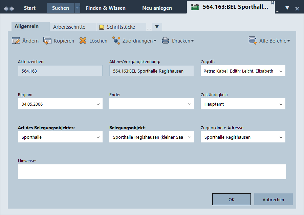Open Art des Belegungsobjektes Sporthalle dropdown
The image size is (304, 215).
(x=98, y=137)
